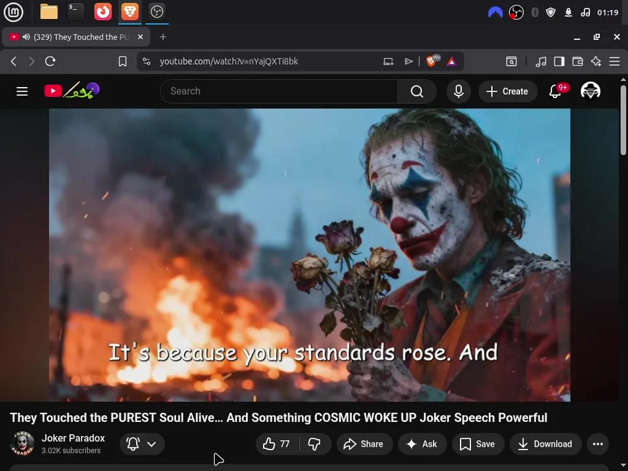Open the tab search toolbar icon

pyautogui.click(x=512, y=61)
